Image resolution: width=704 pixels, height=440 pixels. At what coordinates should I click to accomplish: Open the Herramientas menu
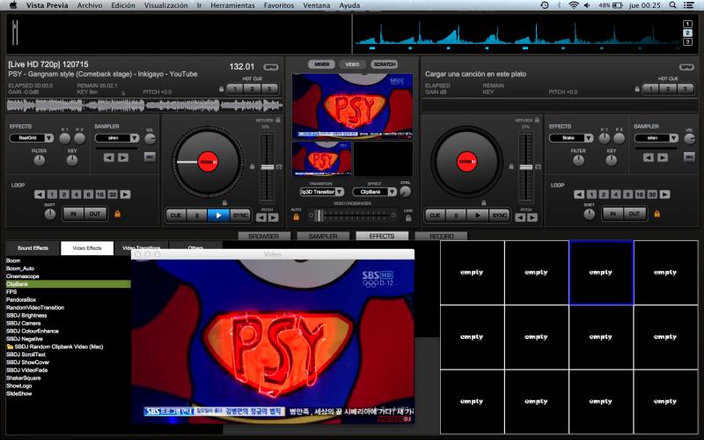(232, 5)
